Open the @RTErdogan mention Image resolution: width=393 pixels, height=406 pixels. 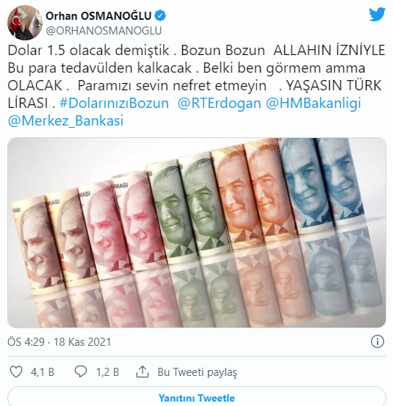[219, 103]
